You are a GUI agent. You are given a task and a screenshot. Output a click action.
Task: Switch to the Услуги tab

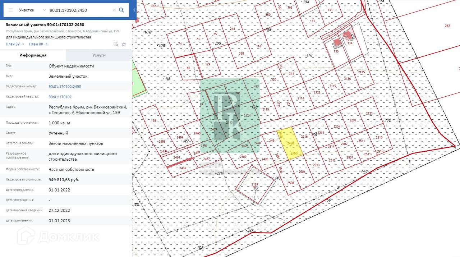pyautogui.click(x=99, y=55)
